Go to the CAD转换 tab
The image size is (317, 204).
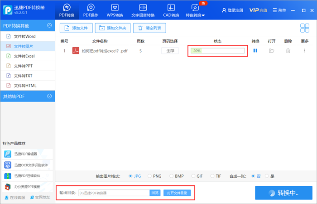tap(171, 10)
